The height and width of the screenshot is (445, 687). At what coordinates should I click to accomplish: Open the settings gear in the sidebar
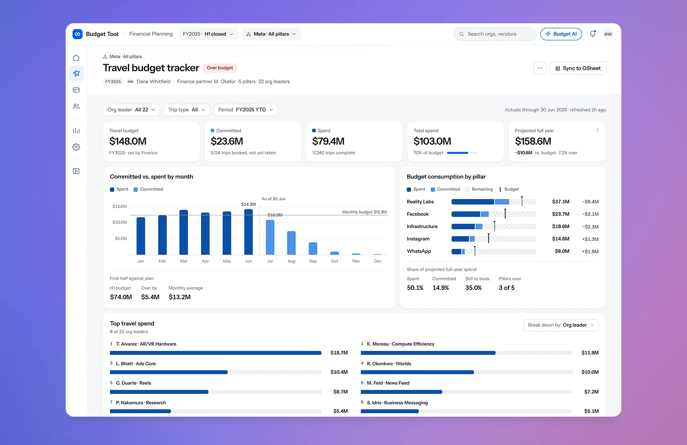click(x=76, y=147)
